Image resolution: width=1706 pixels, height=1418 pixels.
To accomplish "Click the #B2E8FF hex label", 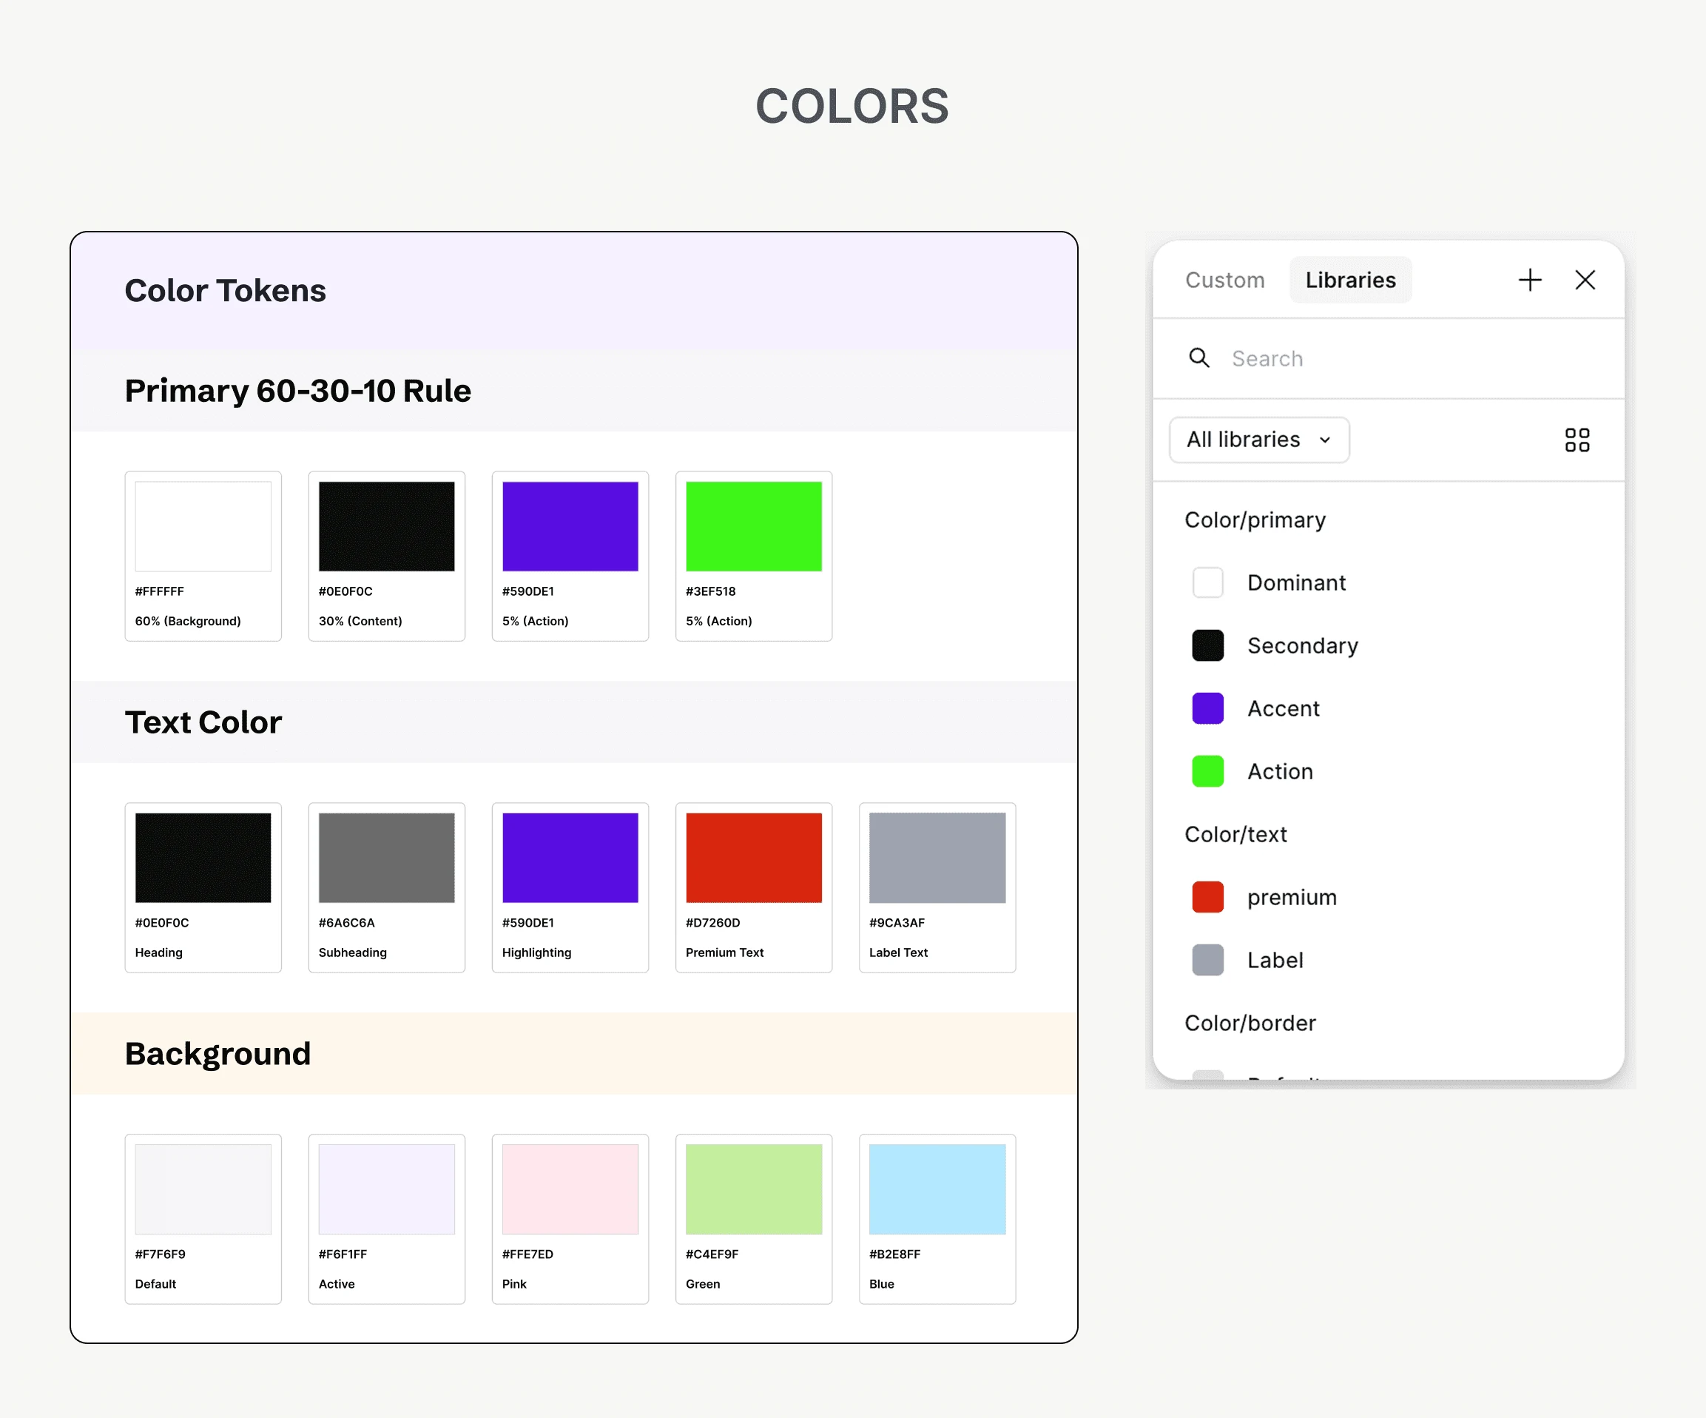I will pos(894,1254).
